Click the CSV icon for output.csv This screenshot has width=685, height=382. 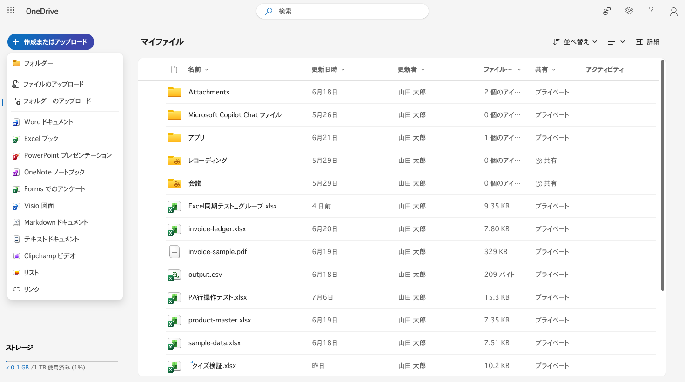pos(174,275)
